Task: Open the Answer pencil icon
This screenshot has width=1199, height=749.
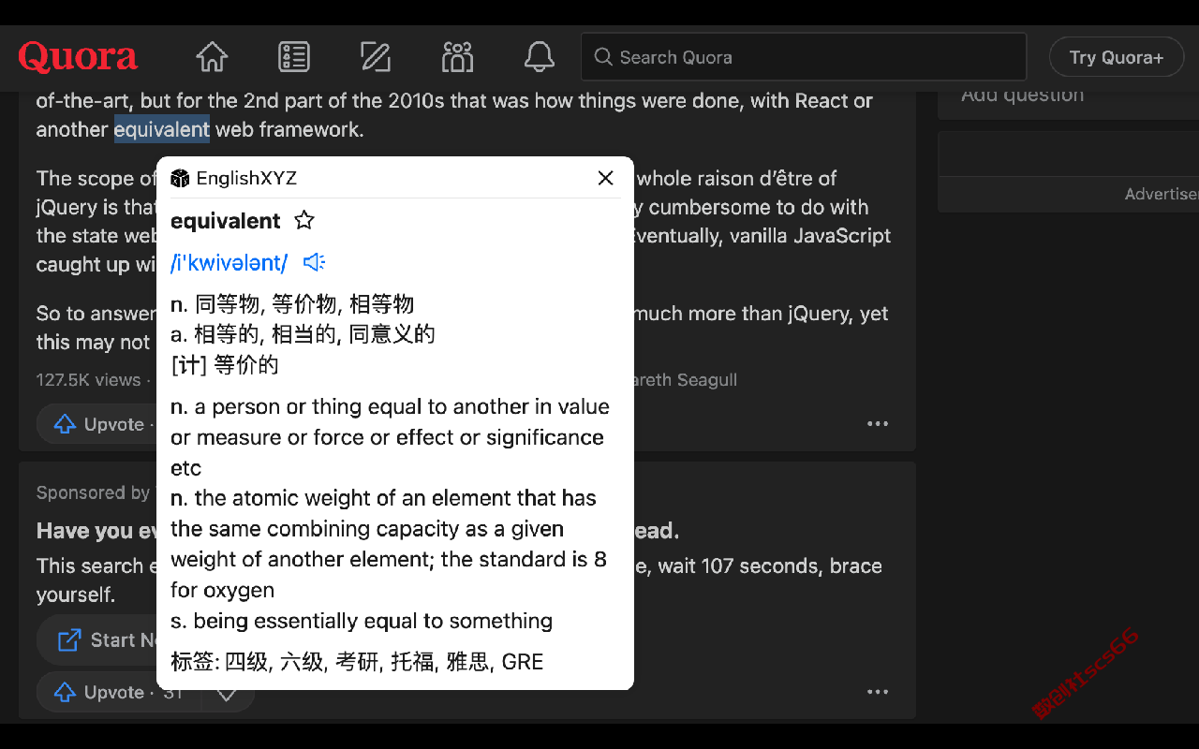Action: pos(376,57)
